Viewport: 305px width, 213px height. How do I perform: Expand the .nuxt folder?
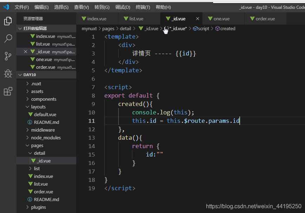[x=46, y=84]
